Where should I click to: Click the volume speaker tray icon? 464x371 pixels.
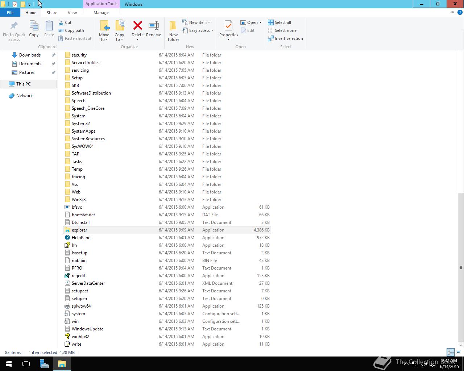click(x=423, y=364)
